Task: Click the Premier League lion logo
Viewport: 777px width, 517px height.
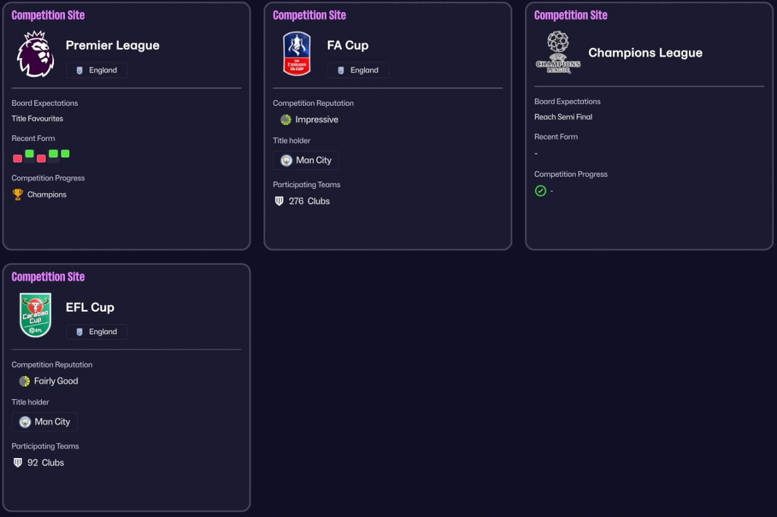Action: tap(36, 54)
